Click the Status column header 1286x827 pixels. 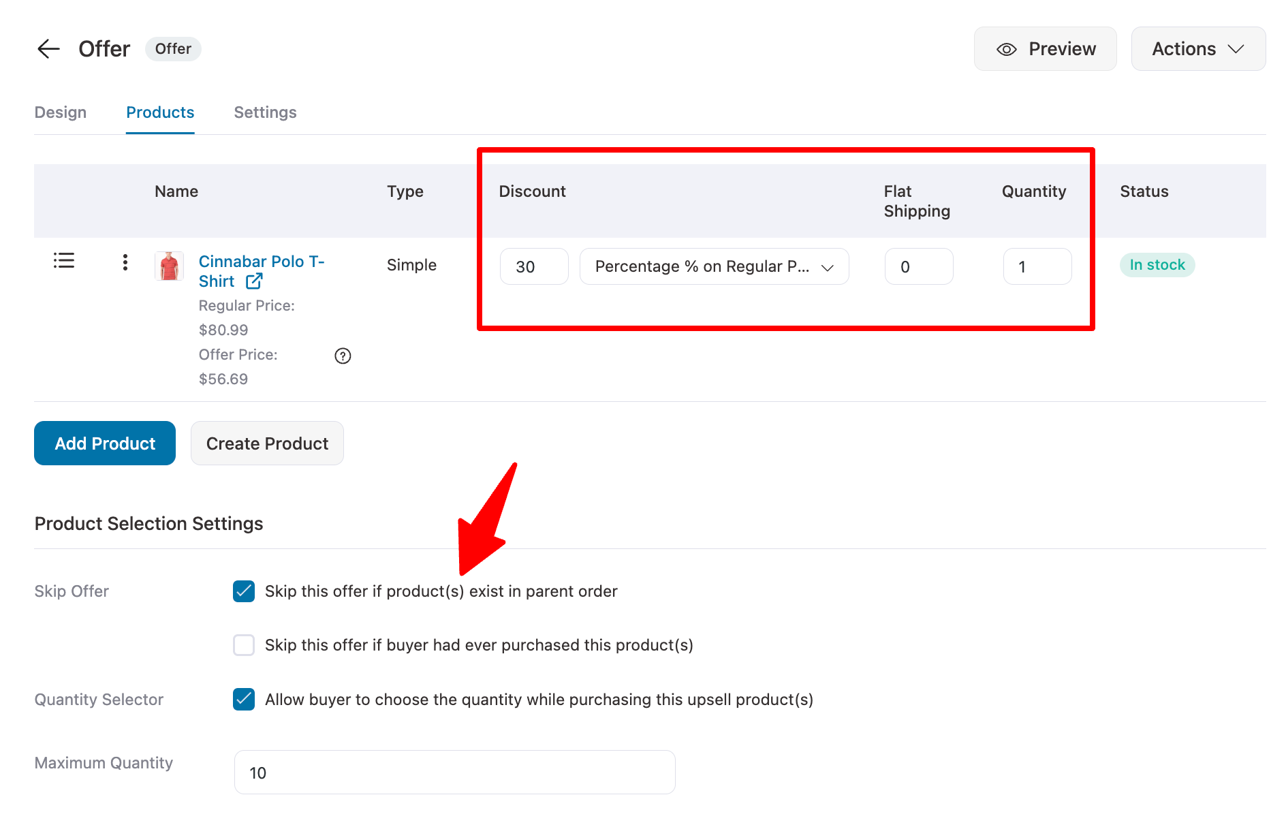[1144, 191]
